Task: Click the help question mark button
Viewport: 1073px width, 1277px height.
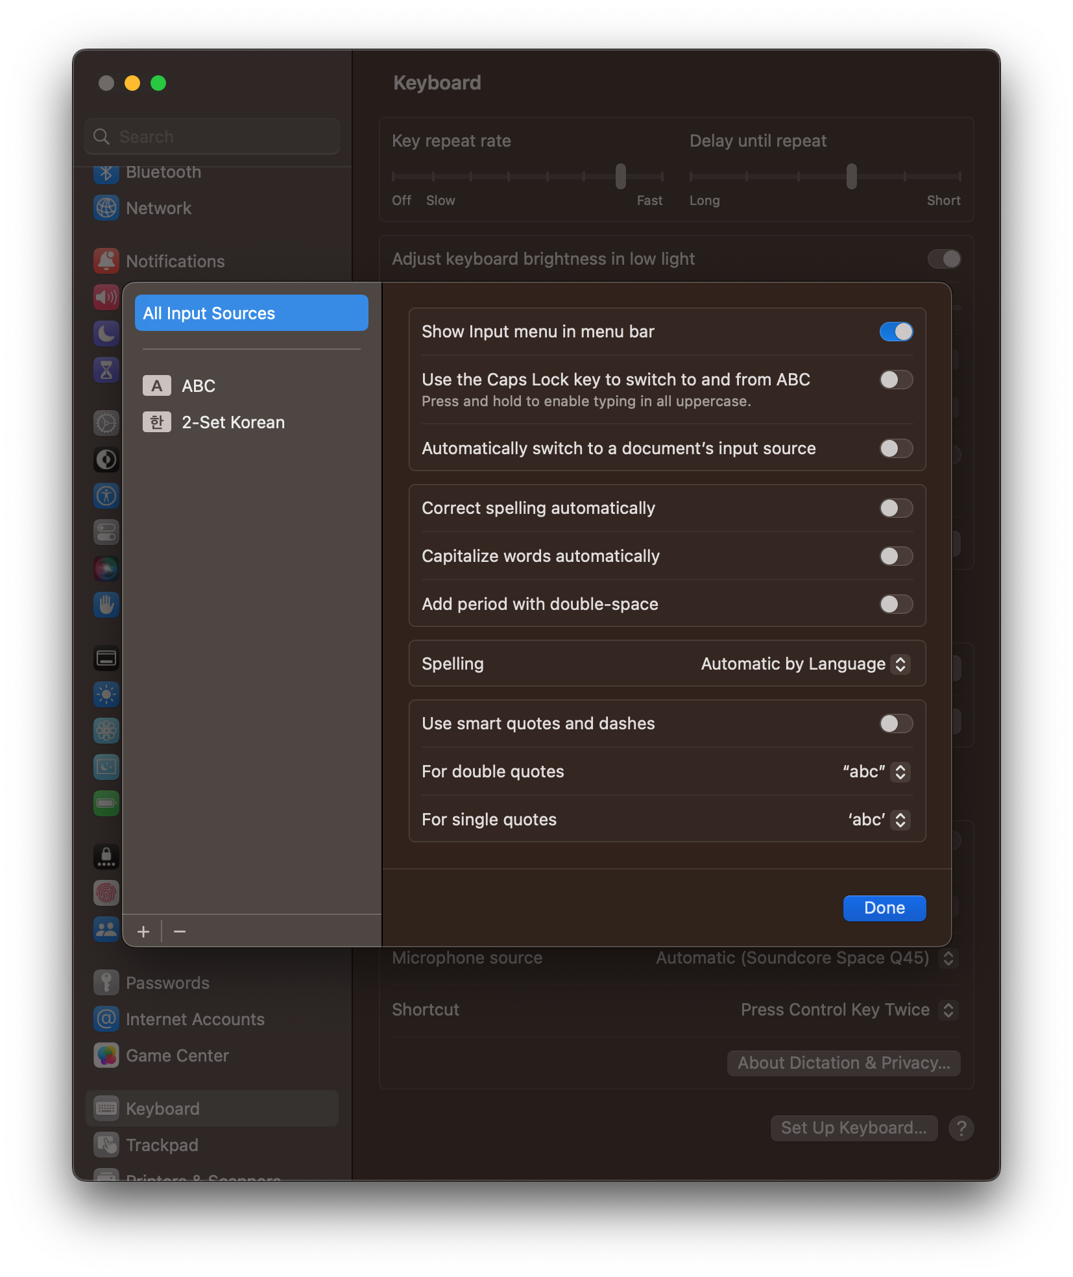Action: point(961,1128)
